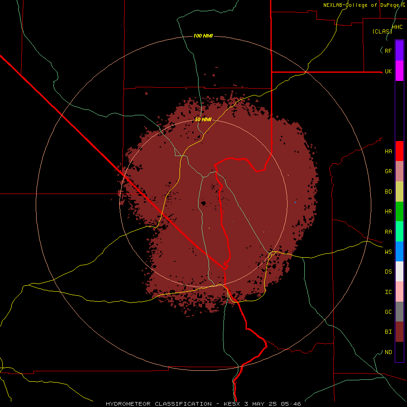Click the GR legend label
This screenshot has width=407, height=407.
(388, 171)
